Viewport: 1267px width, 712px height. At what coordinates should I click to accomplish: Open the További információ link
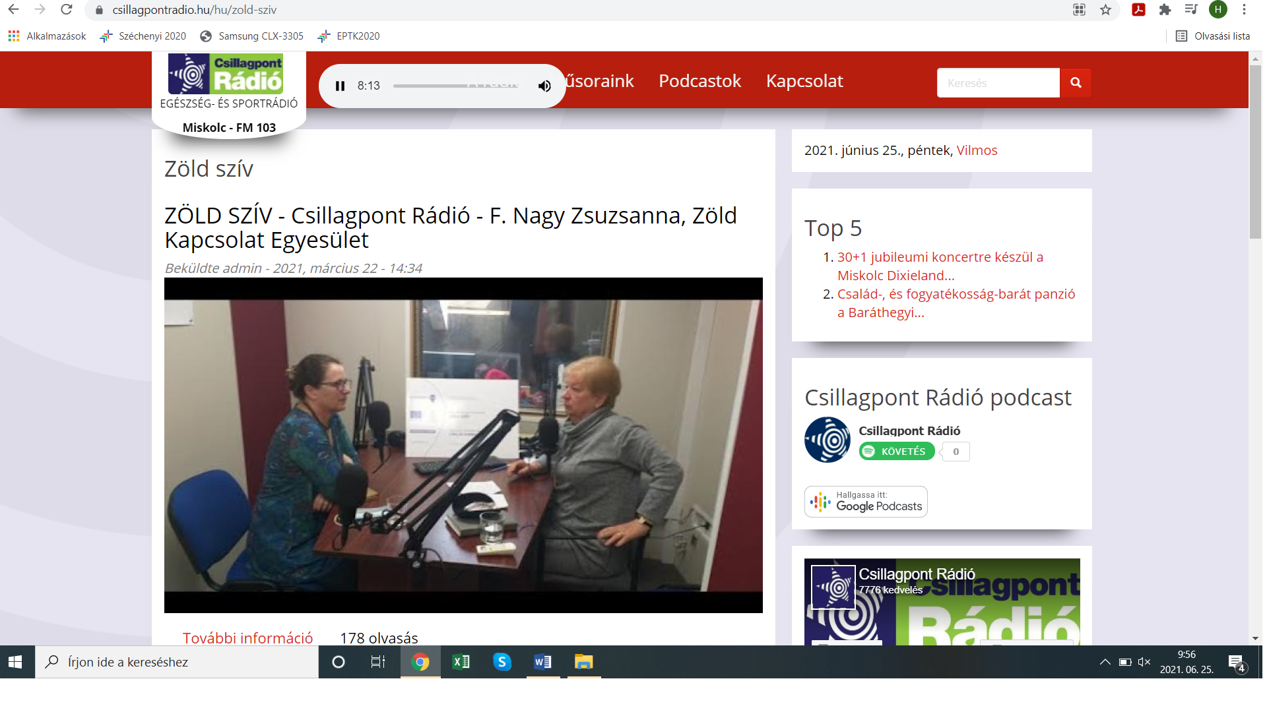[247, 638]
